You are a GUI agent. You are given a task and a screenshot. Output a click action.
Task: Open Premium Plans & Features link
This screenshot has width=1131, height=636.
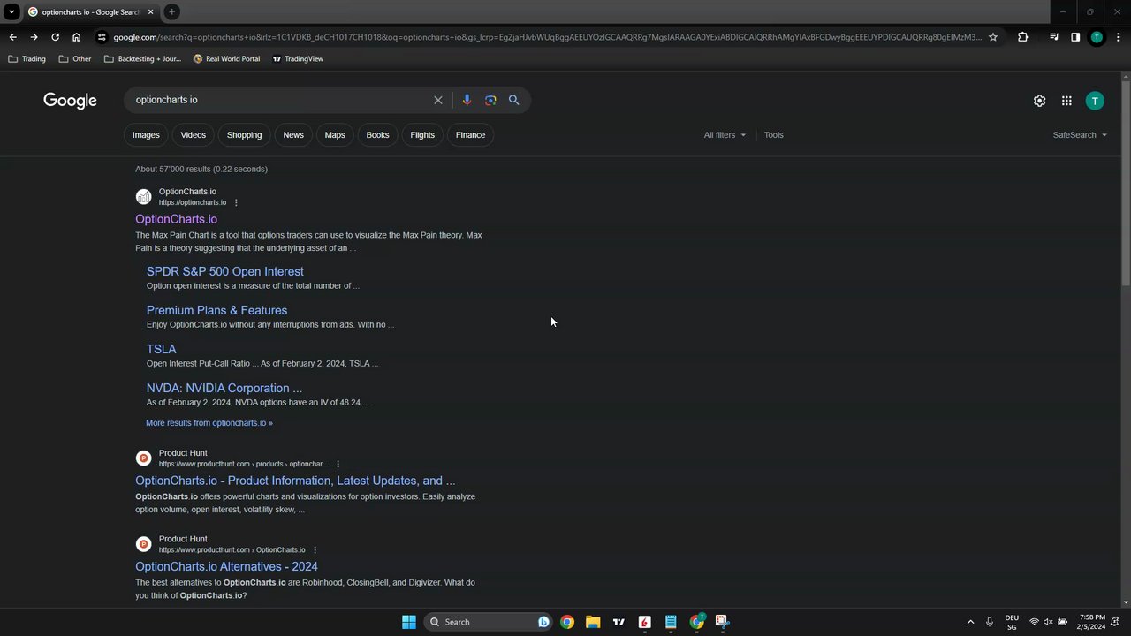[216, 310]
